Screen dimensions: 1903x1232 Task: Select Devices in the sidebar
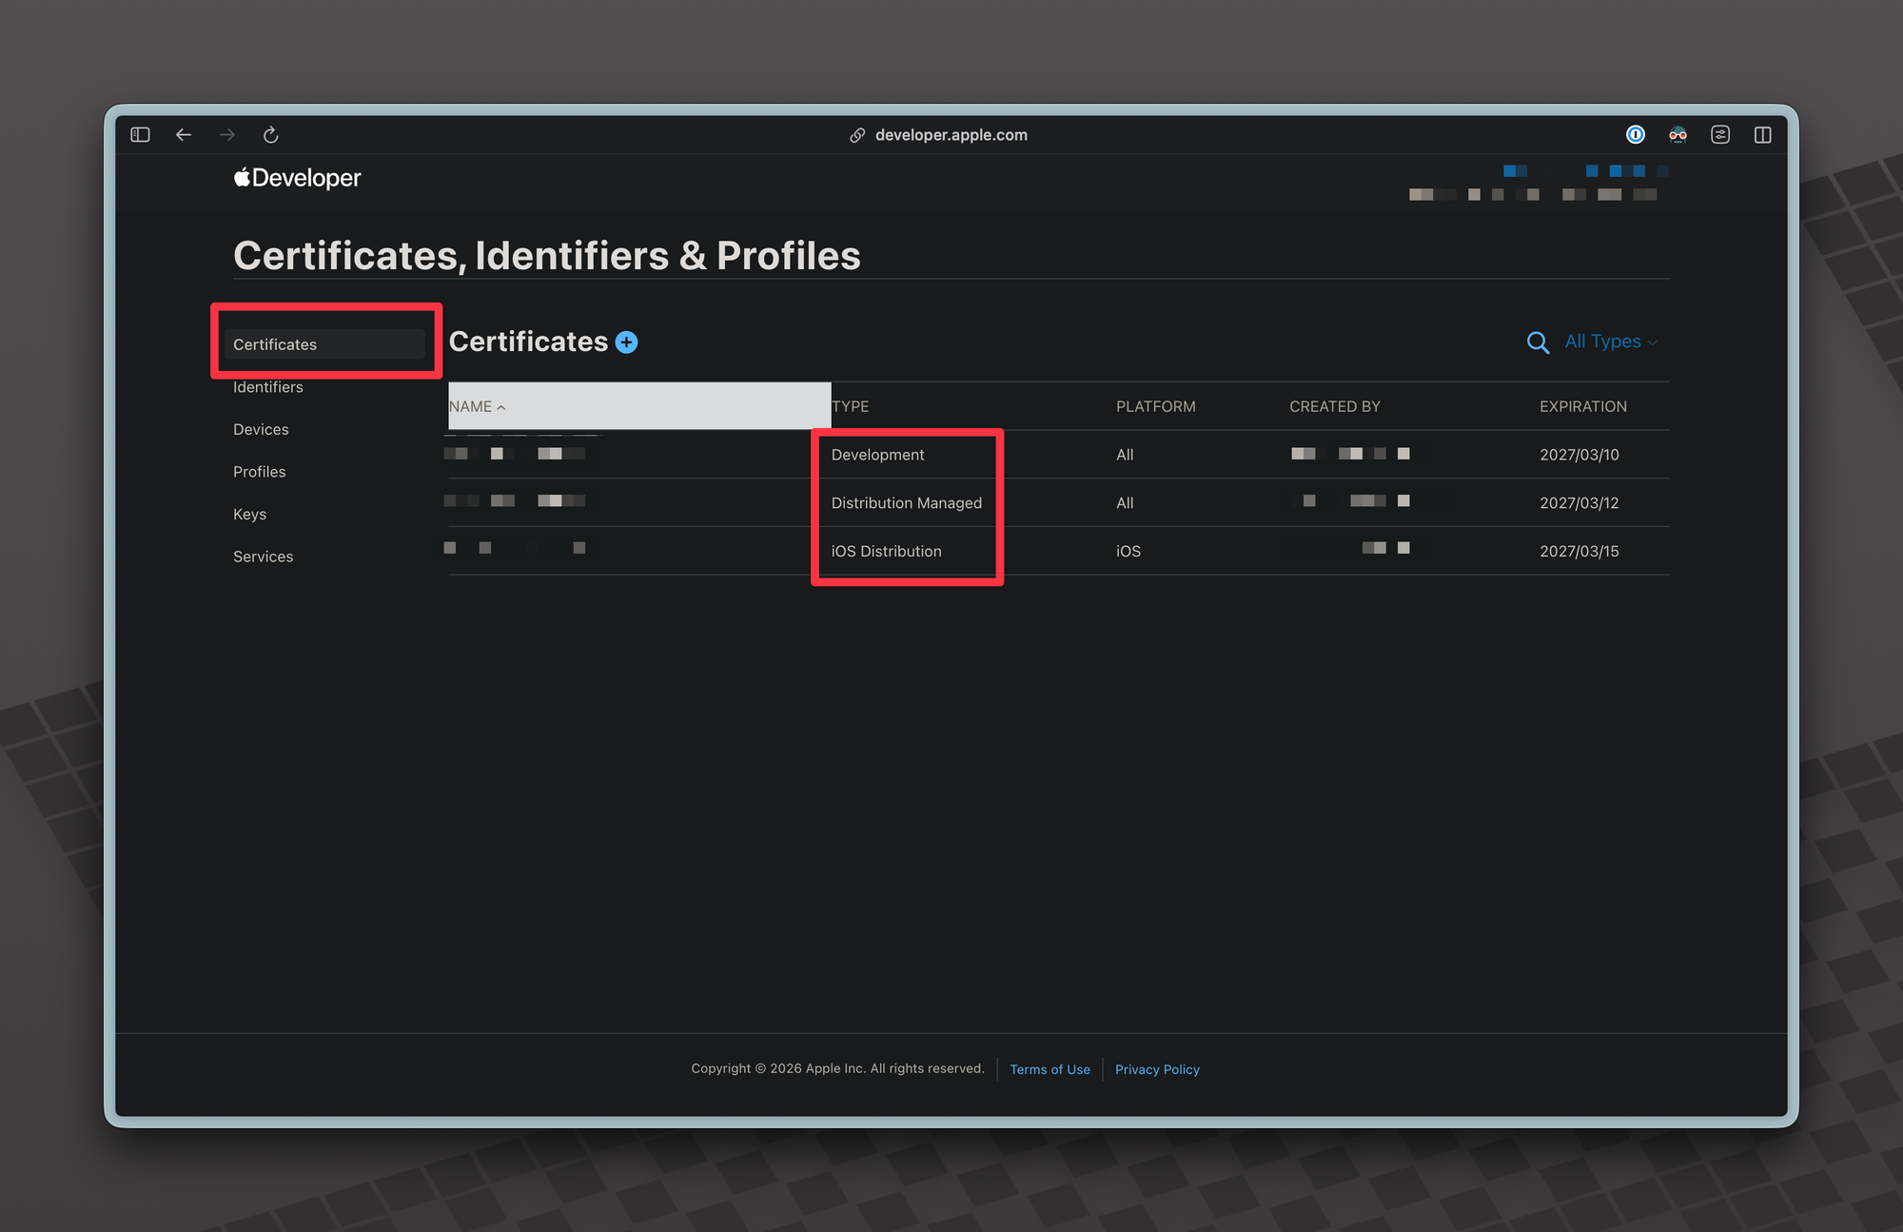261,429
